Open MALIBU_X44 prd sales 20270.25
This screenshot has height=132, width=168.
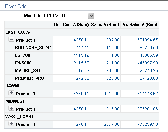coord(149,71)
